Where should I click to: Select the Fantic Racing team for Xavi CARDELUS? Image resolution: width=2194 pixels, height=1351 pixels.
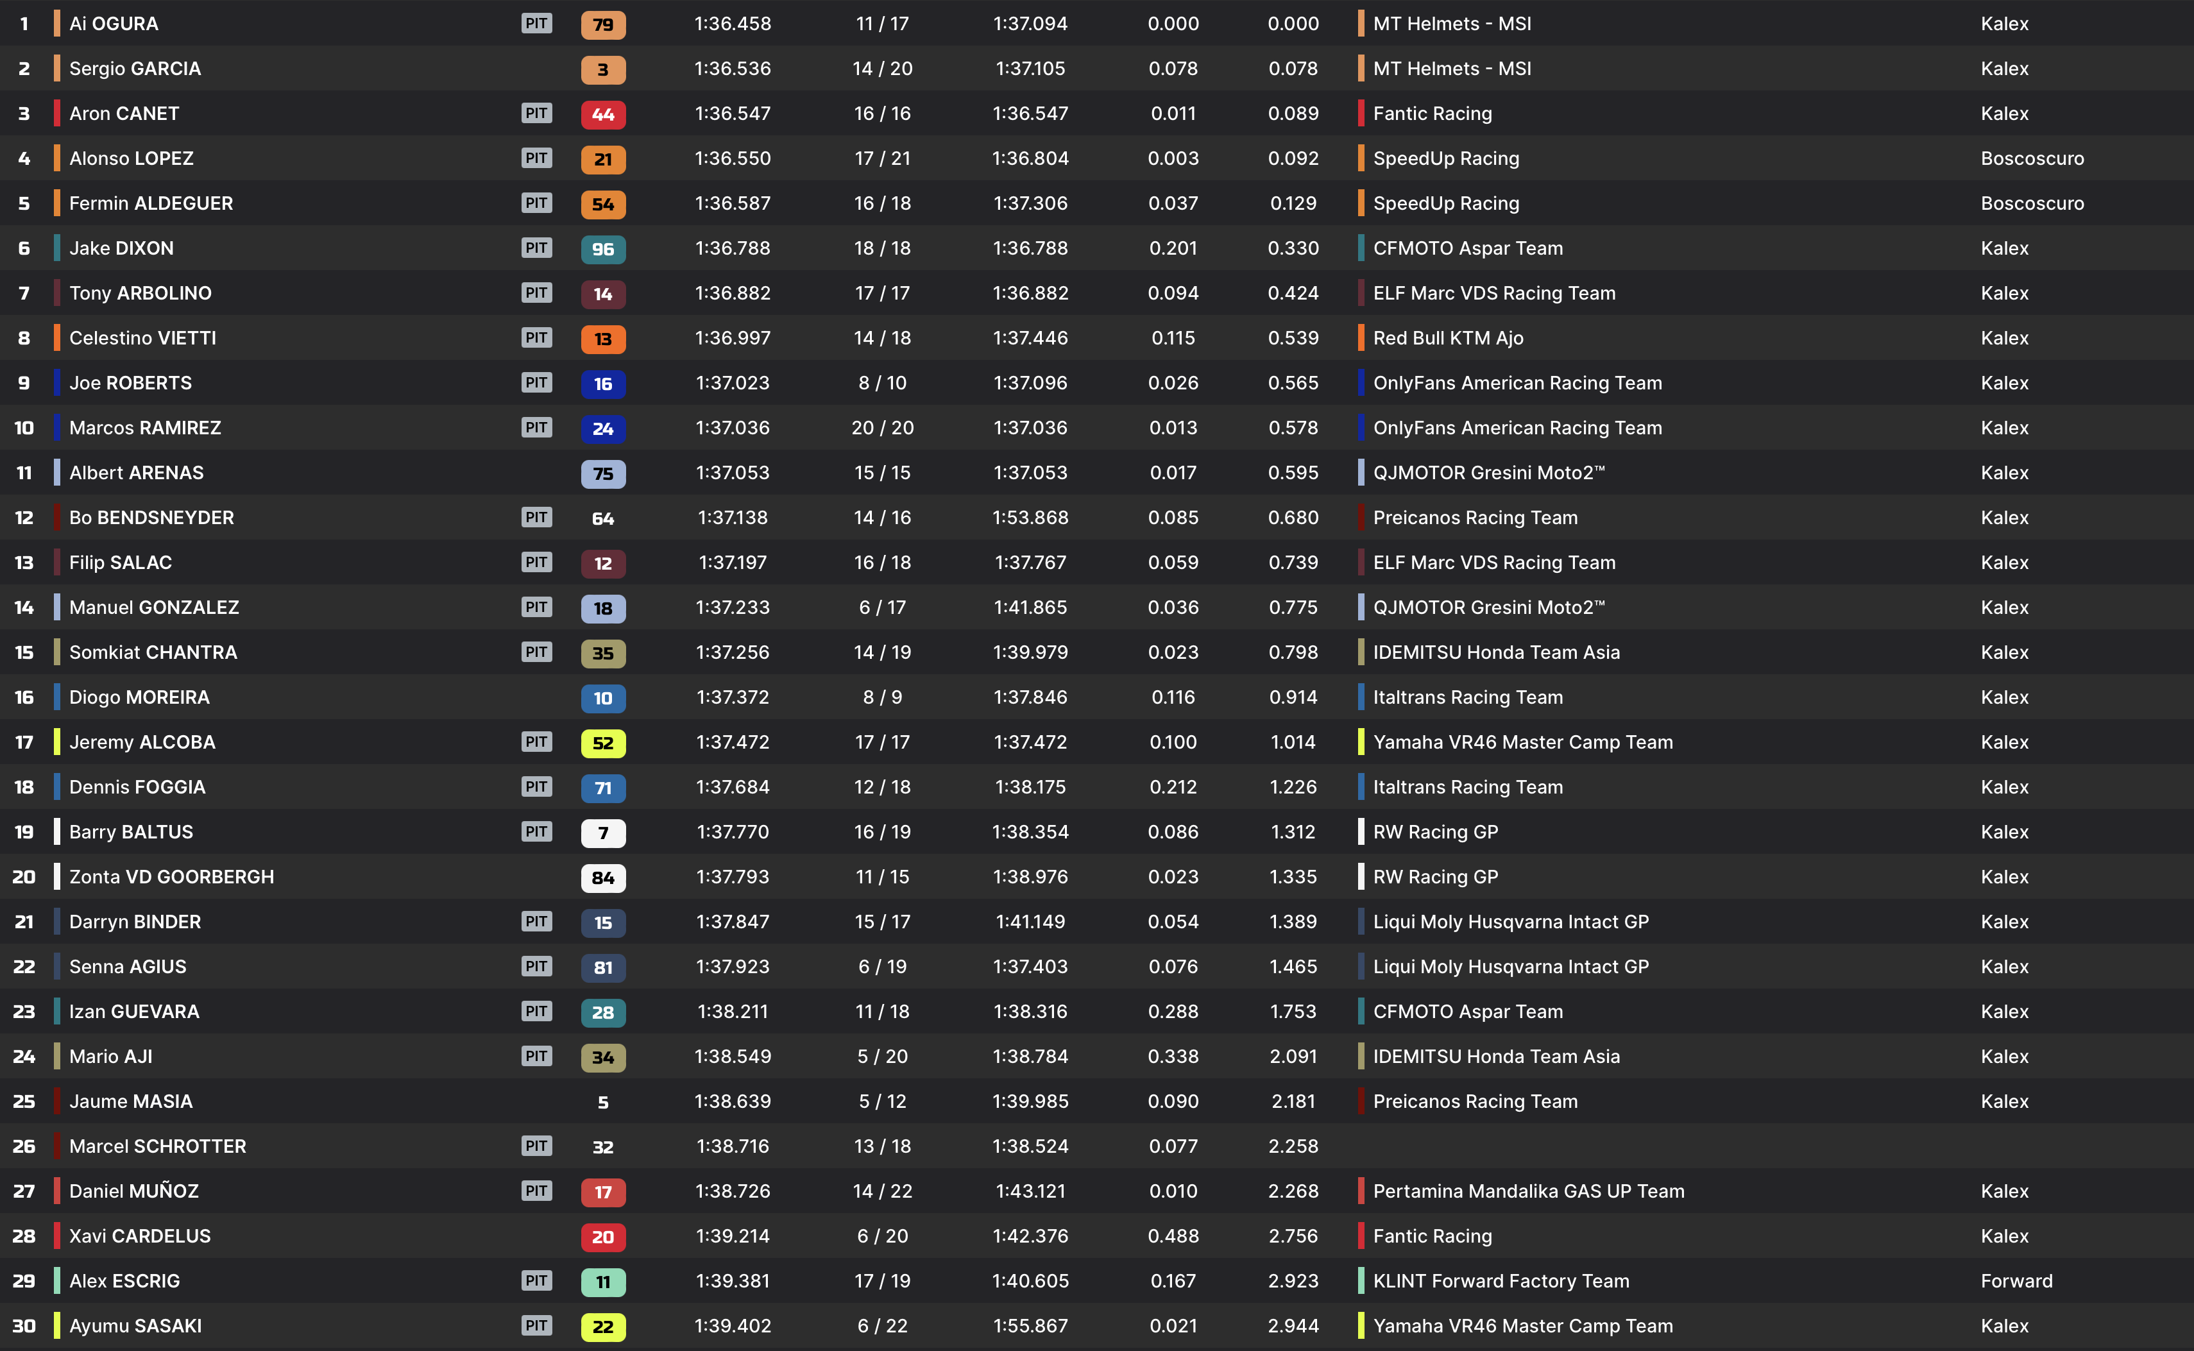pos(1432,1237)
